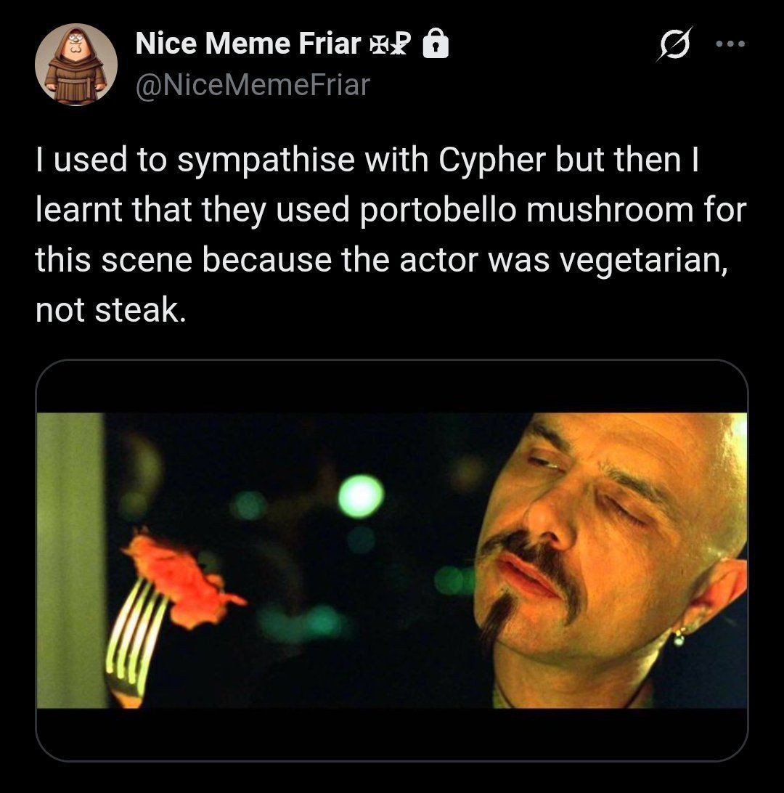
Task: Click the Chi-Rho symbol beside the name
Action: pos(400,44)
